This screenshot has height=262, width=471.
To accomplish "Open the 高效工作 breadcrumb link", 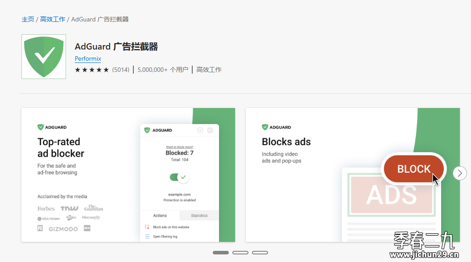I will coord(53,19).
